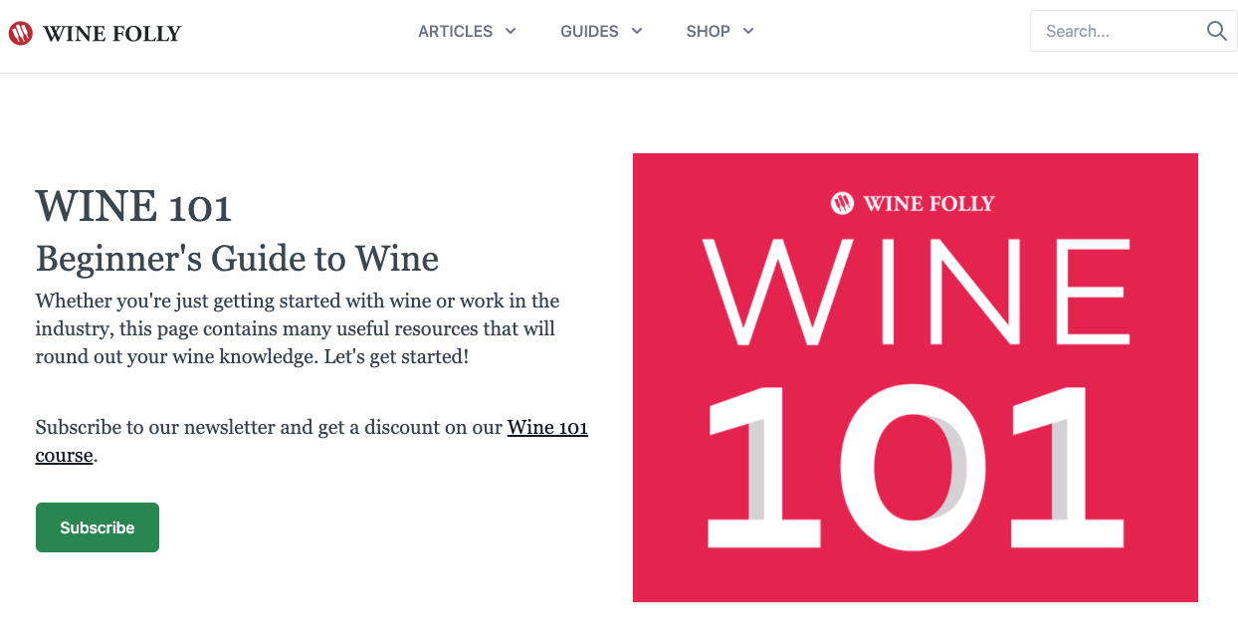
Task: Click 'WINE FOLLY' wordmark in the header
Action: (110, 31)
